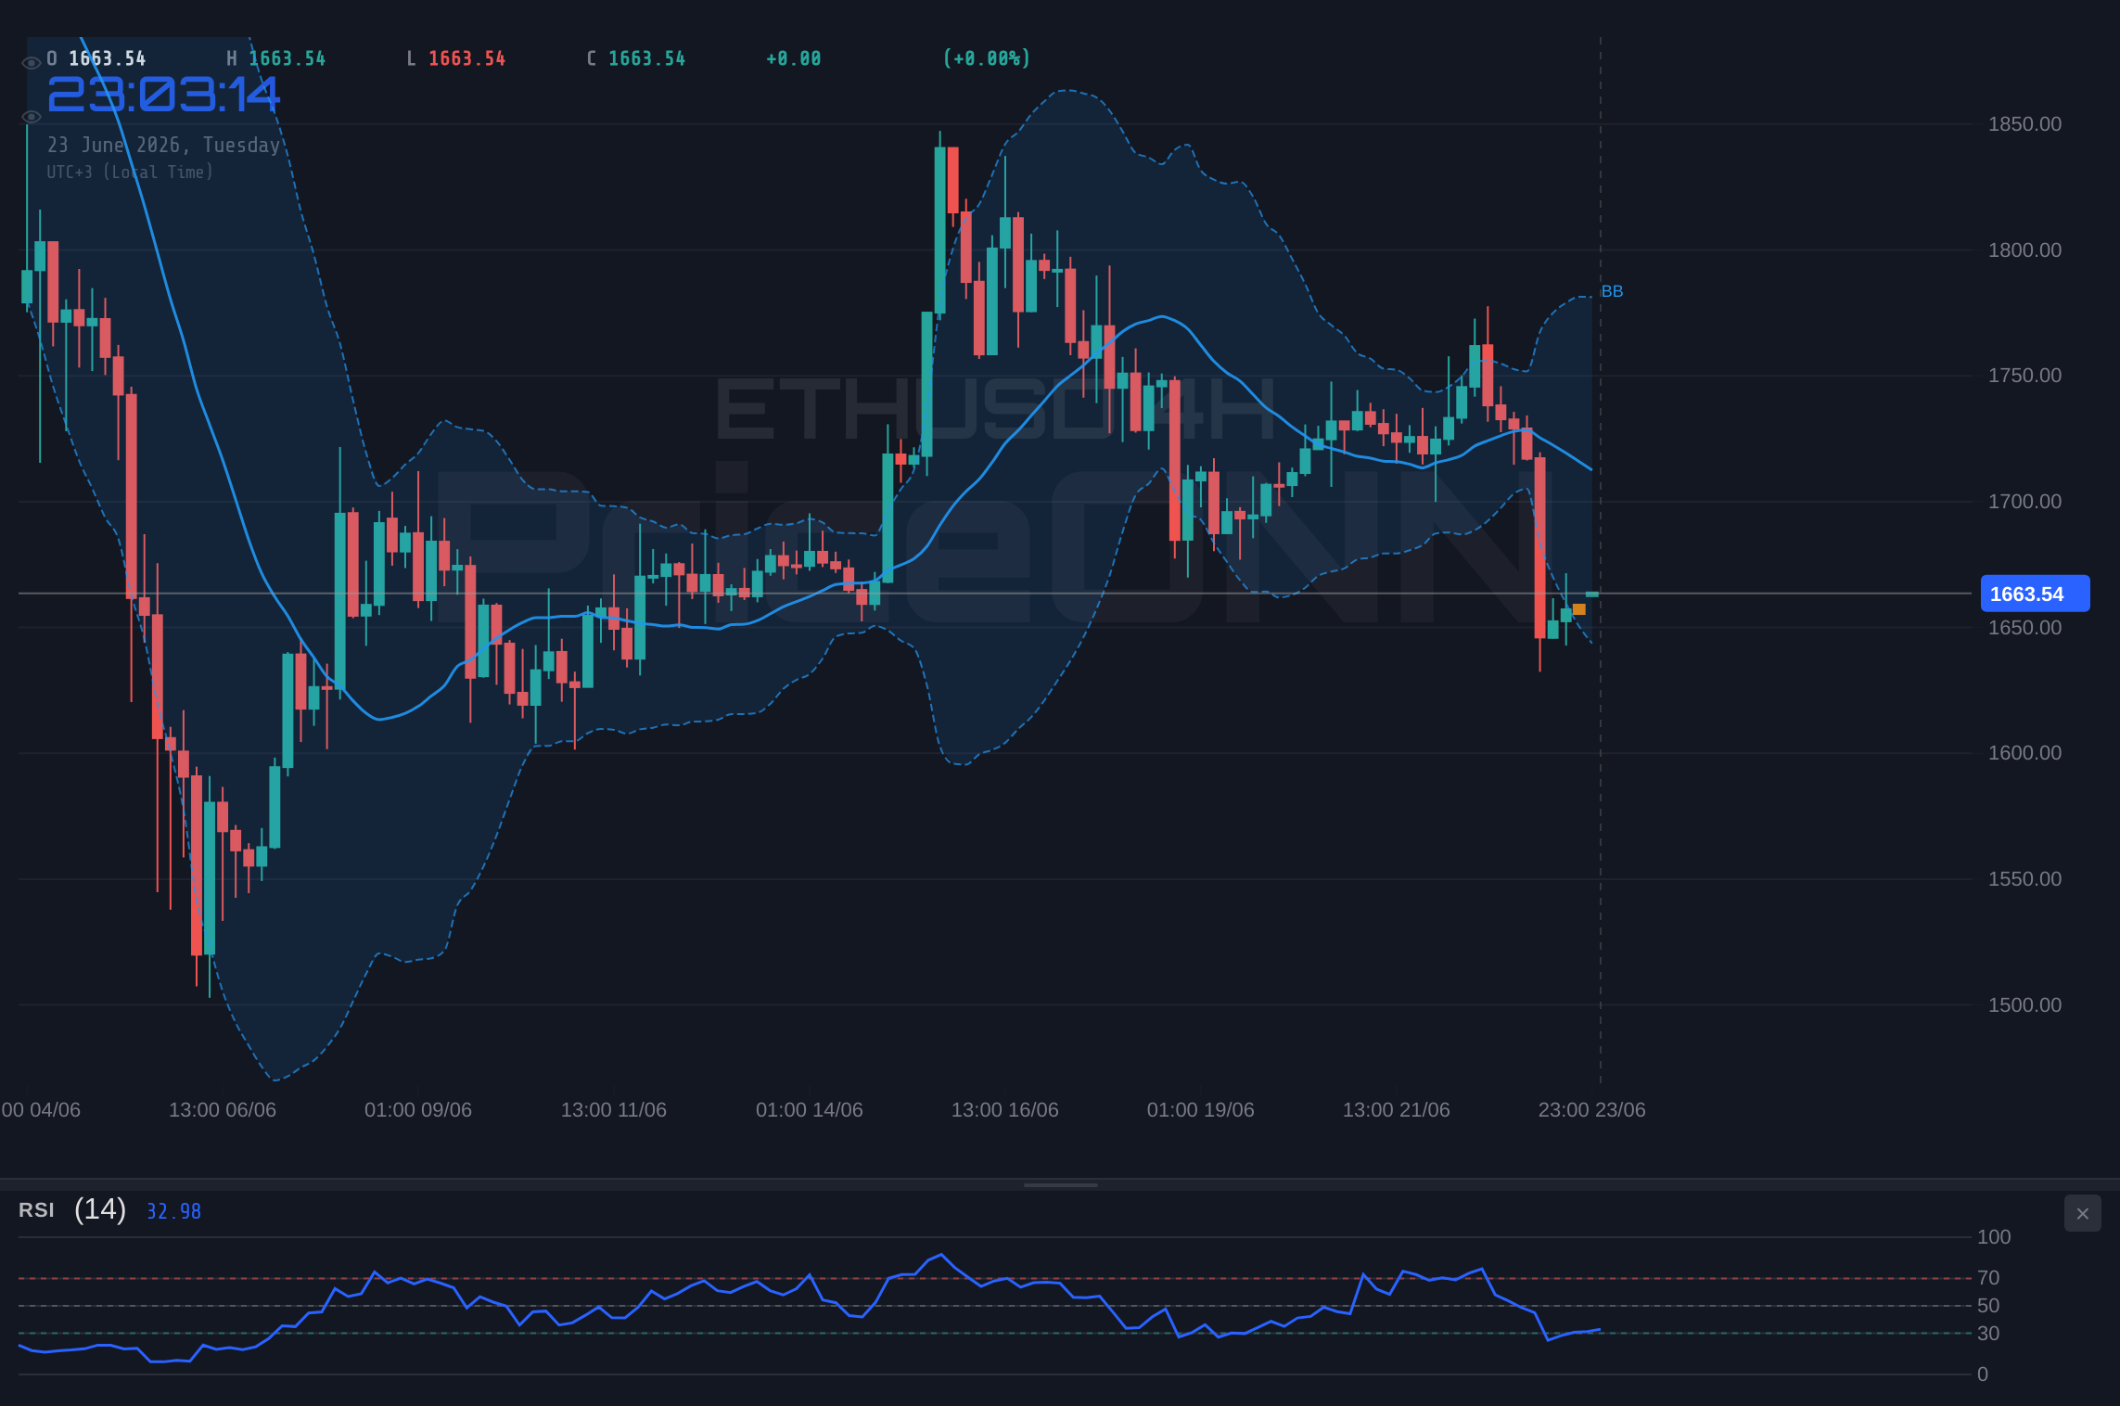2120x1406 pixels.
Task: Click the RSI reading 32.98
Action: tap(173, 1211)
